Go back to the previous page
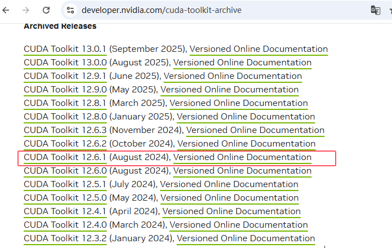 coord(6,10)
